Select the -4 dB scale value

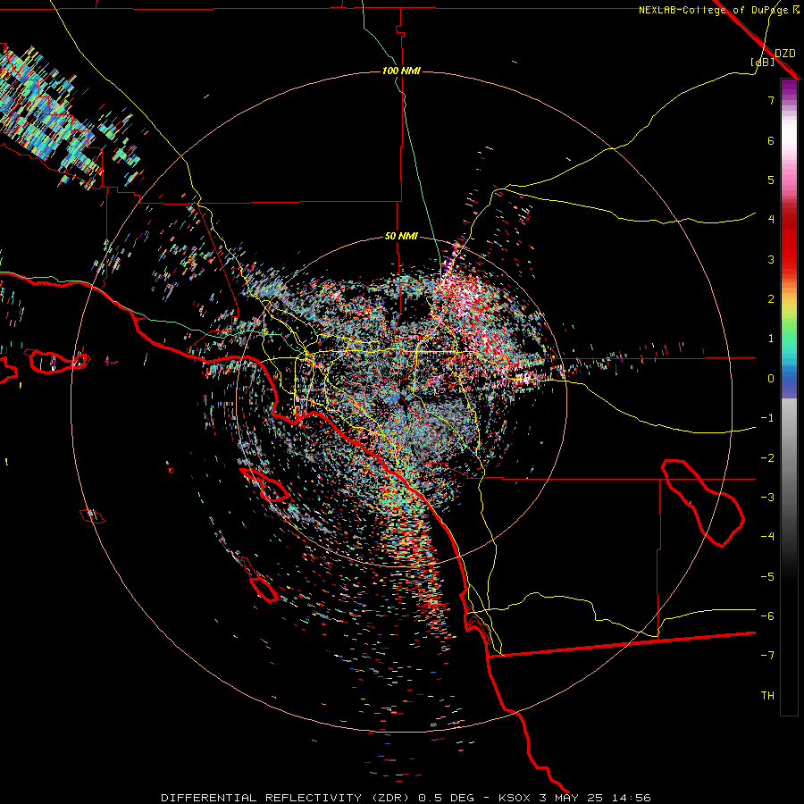[x=767, y=537]
